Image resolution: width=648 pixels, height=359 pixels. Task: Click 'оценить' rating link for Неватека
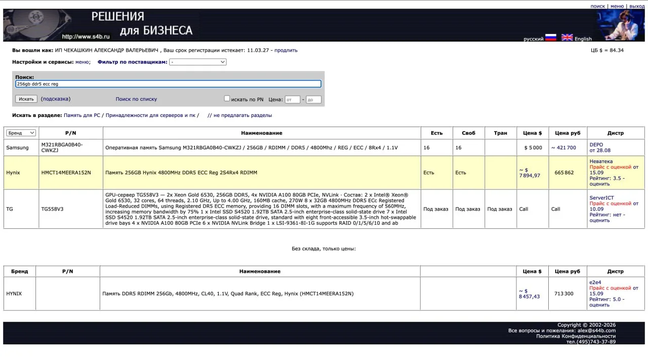click(x=599, y=184)
